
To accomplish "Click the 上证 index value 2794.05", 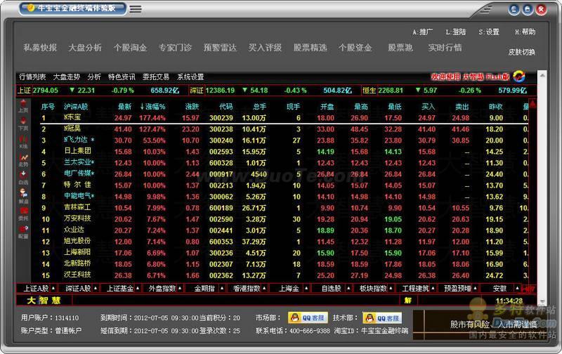I will click(46, 91).
